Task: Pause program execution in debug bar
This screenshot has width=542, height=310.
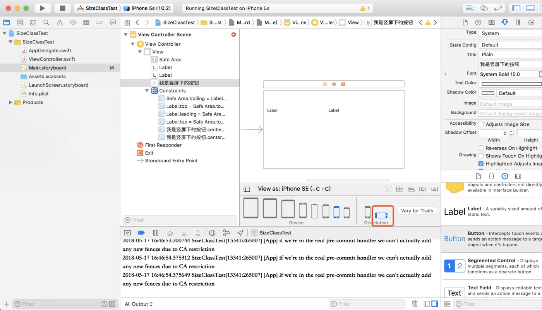Action: pyautogui.click(x=156, y=232)
